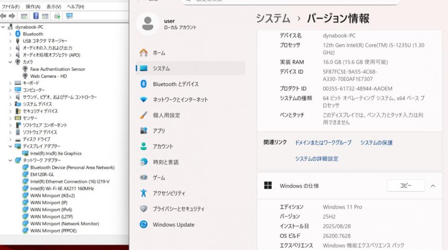The image size is (448, 250).
Task: Open the ファイル(F) menu
Action: (x=10, y=6)
